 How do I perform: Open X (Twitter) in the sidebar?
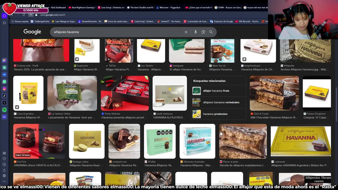click(4, 103)
